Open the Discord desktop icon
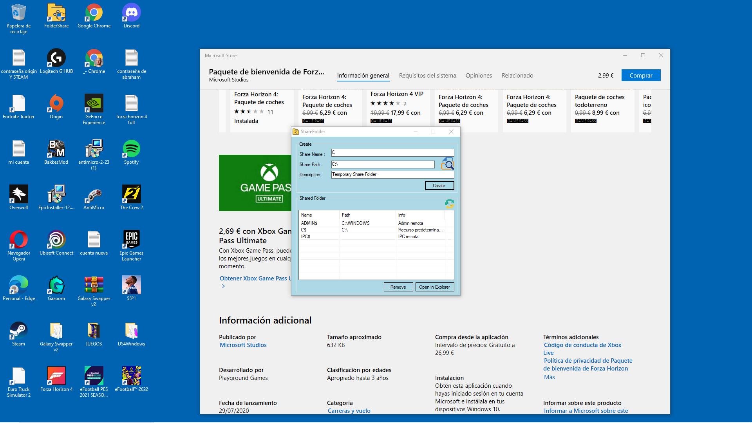 coord(131,13)
